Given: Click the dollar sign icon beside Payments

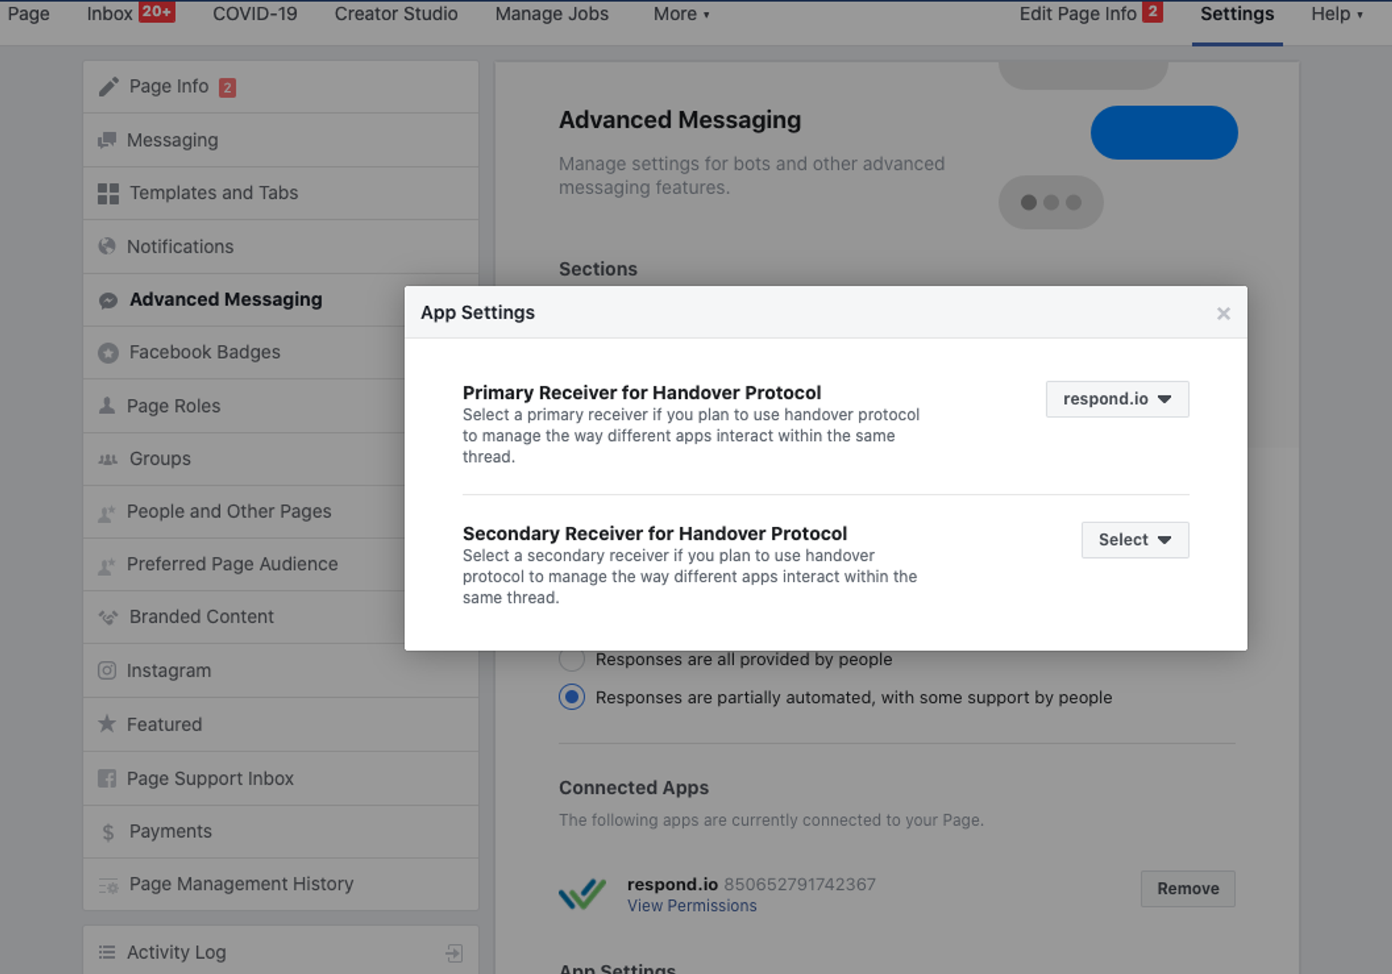Looking at the screenshot, I should point(108,832).
